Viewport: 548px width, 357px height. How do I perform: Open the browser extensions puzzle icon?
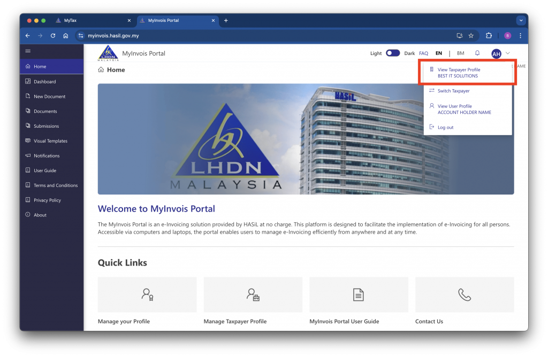[x=489, y=36]
